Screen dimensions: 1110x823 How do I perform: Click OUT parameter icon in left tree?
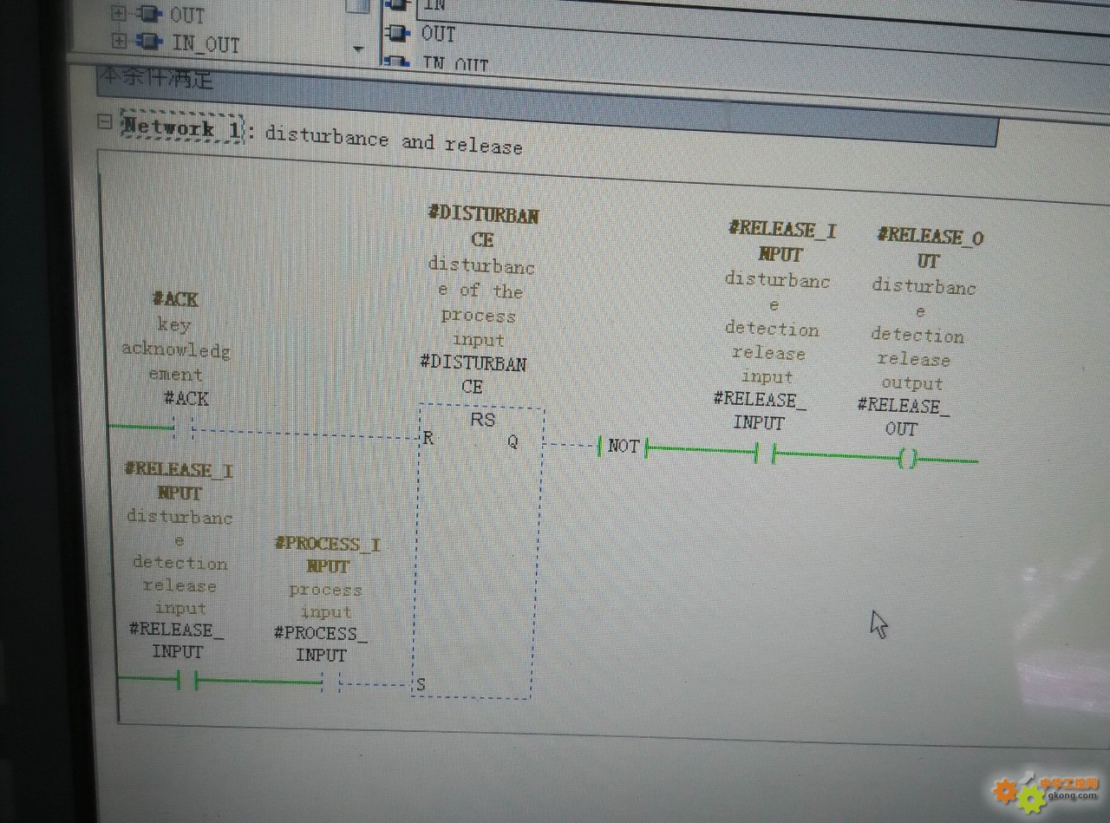click(151, 15)
